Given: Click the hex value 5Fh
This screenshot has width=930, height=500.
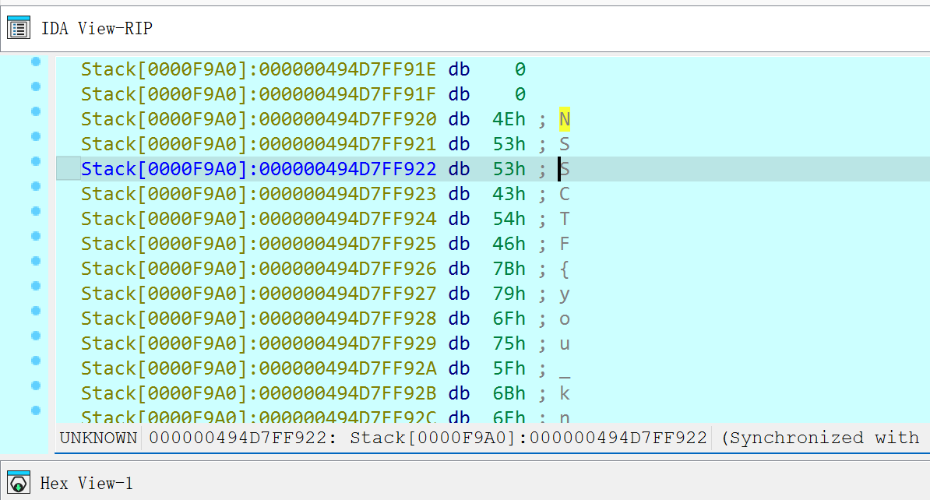Looking at the screenshot, I should tap(509, 368).
